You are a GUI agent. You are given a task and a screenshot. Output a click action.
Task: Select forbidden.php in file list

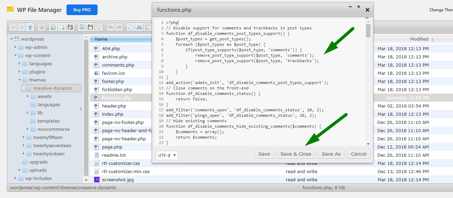click(117, 90)
